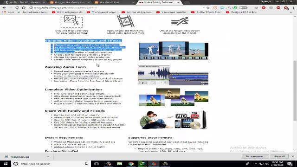Viewport: 297px width, 167px height.
Task: Click the fx film strip effects icon
Action: tap(126, 21)
